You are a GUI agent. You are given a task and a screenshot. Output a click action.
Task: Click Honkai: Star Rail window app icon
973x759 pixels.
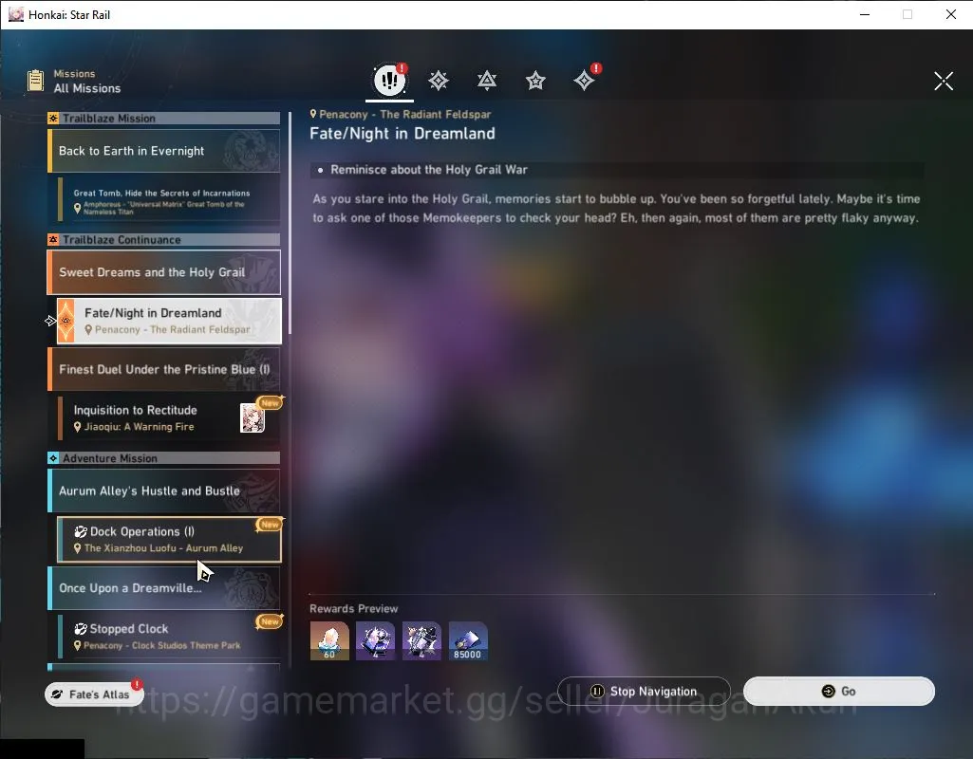point(15,14)
